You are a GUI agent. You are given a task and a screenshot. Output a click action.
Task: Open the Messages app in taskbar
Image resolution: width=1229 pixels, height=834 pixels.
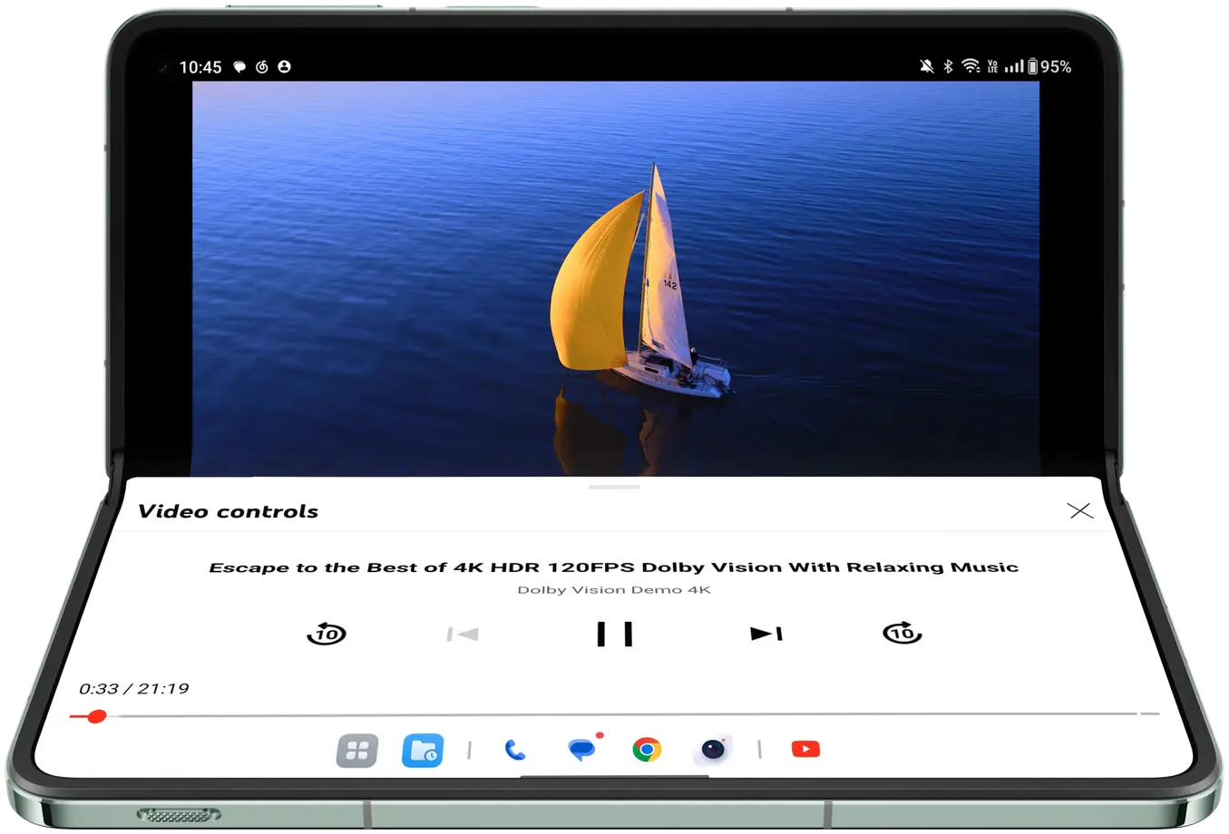click(580, 750)
